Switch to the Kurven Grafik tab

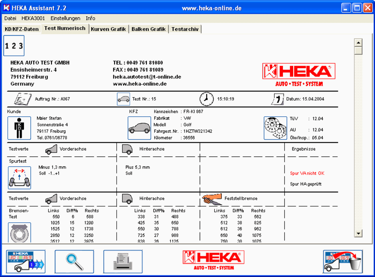click(108, 29)
